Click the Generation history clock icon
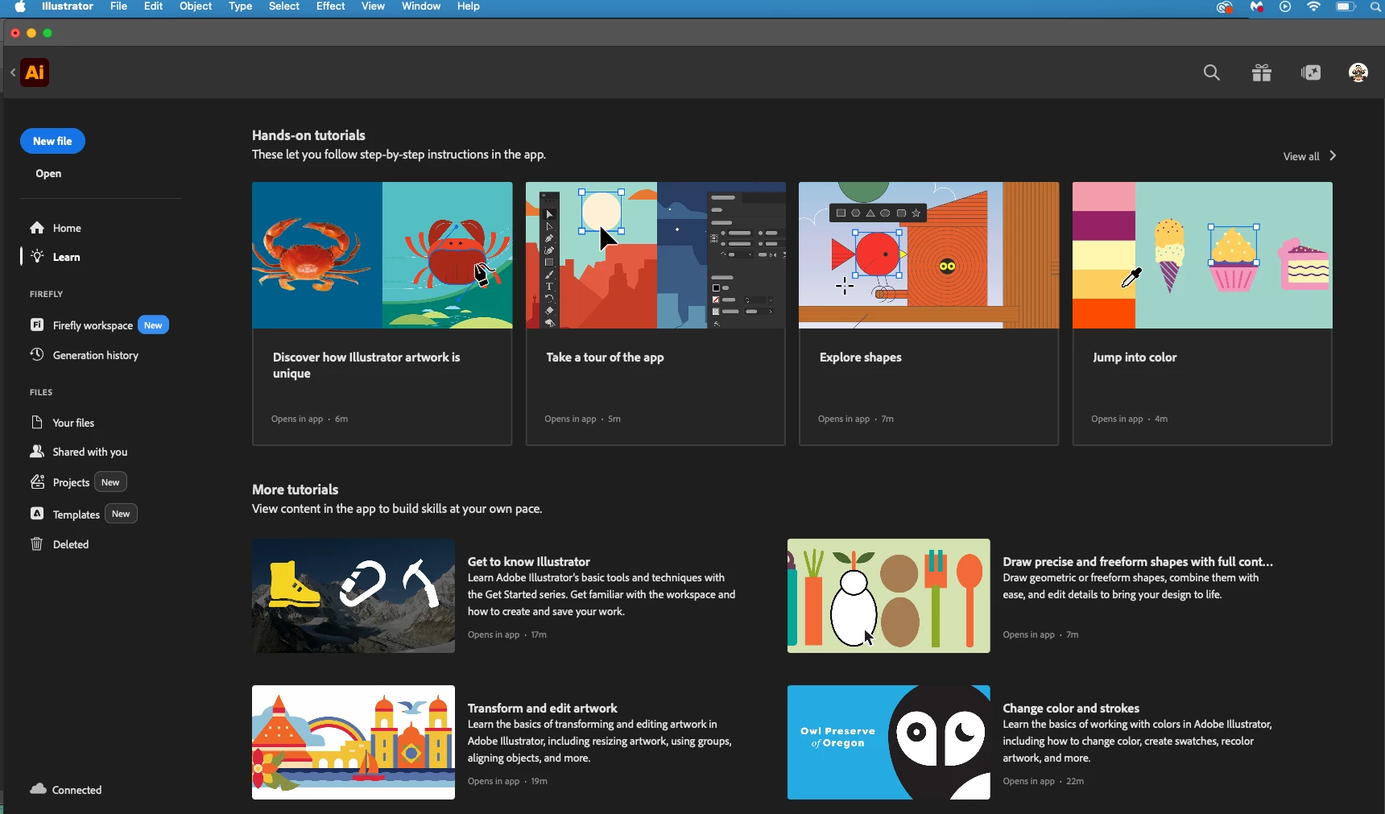1385x814 pixels. tap(37, 355)
